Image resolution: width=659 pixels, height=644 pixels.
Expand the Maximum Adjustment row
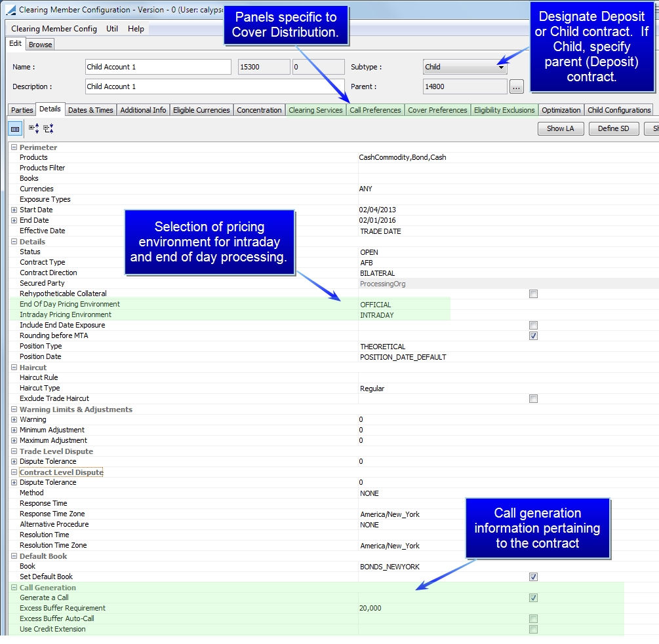[14, 441]
